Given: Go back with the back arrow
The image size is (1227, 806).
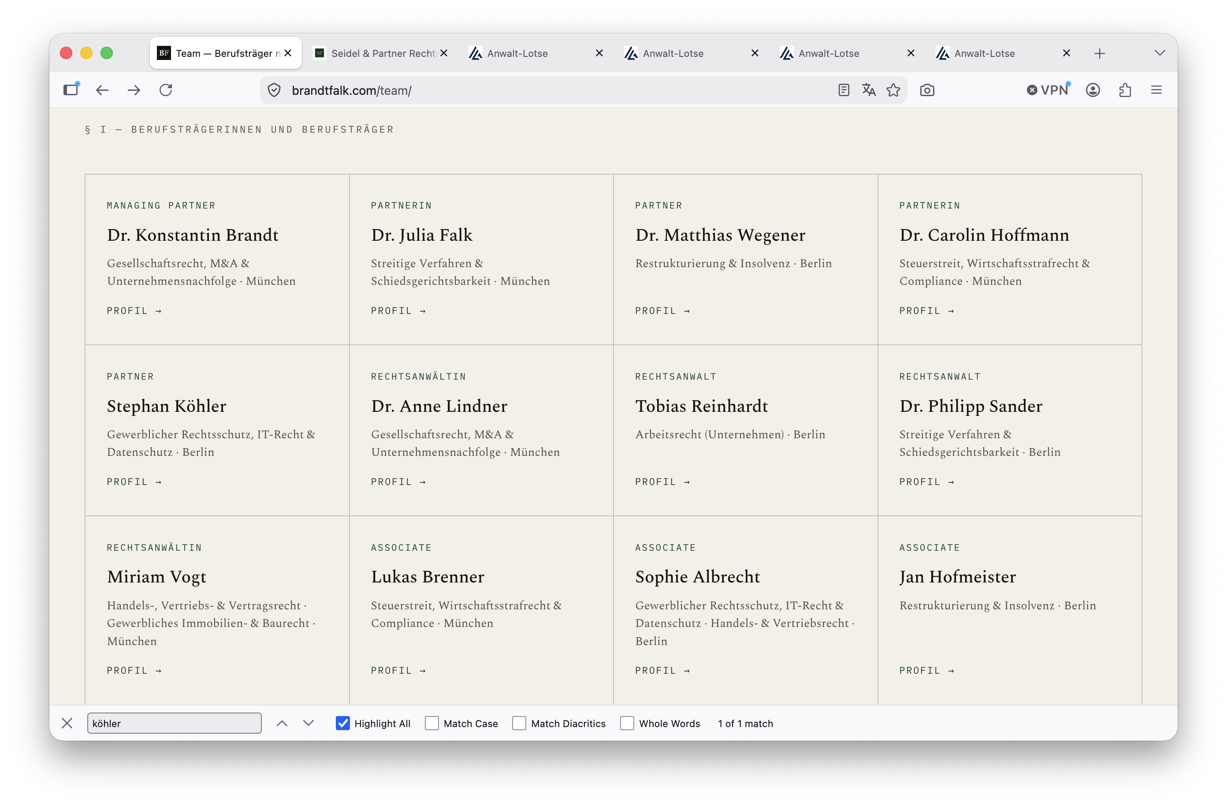Looking at the screenshot, I should point(102,90).
